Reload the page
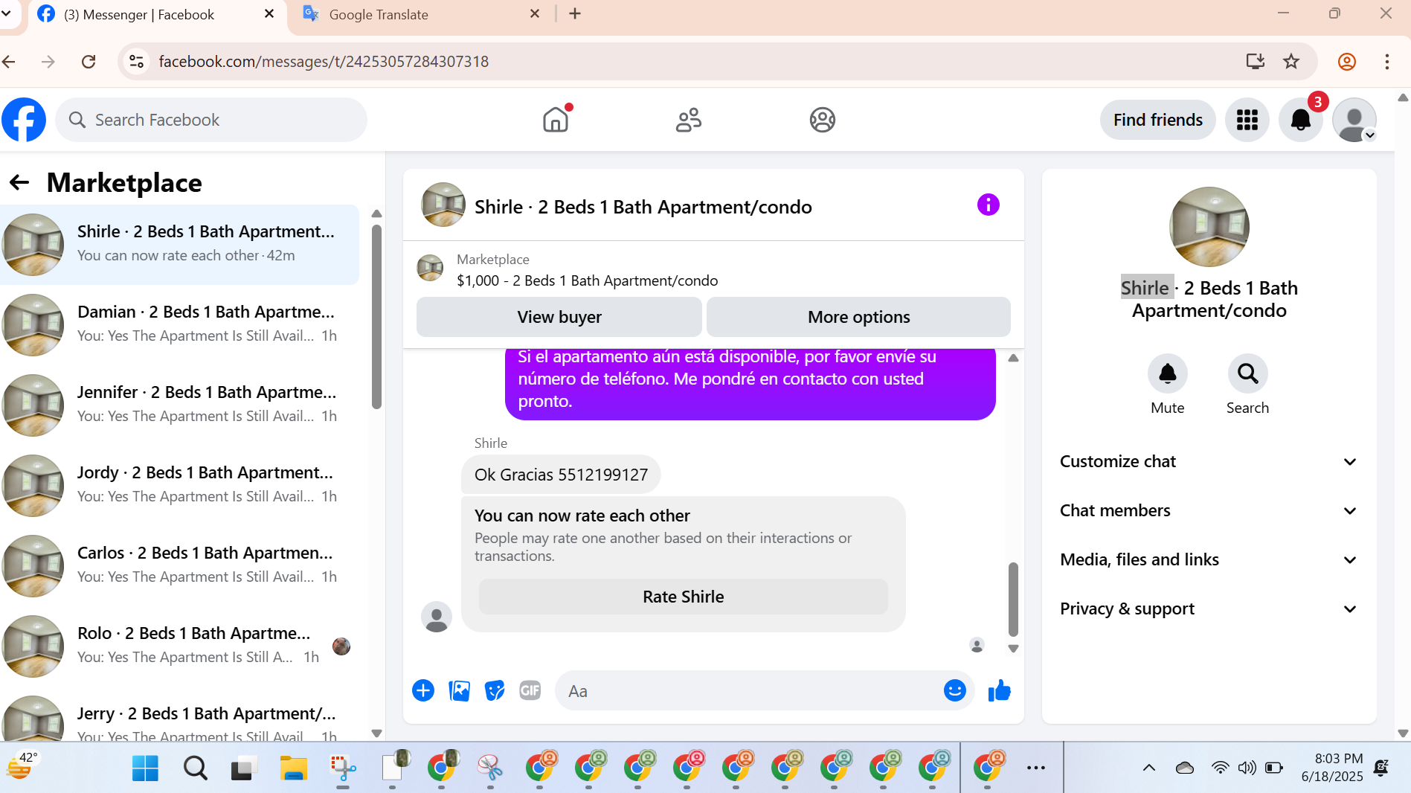Viewport: 1411px width, 793px height. [89, 62]
